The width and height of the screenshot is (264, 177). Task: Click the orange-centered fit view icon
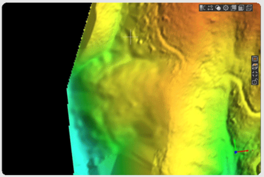pos(255,59)
